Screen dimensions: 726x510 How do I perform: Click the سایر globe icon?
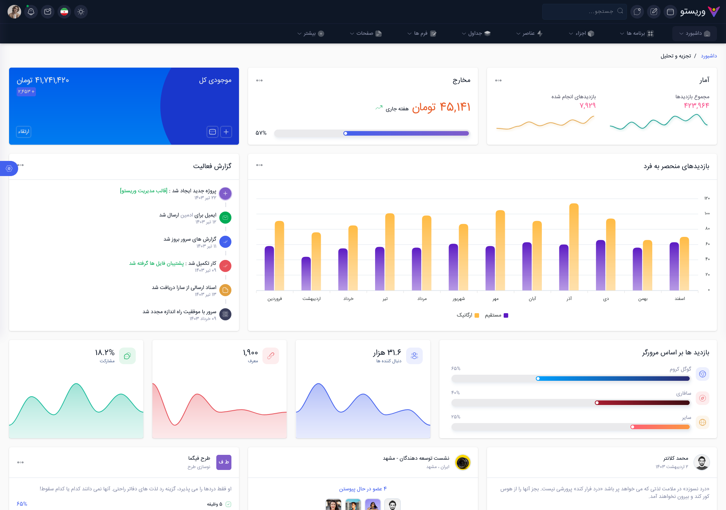point(703,422)
